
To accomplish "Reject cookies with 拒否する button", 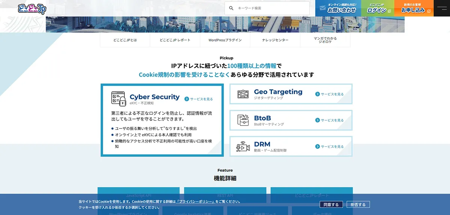I will (358, 205).
